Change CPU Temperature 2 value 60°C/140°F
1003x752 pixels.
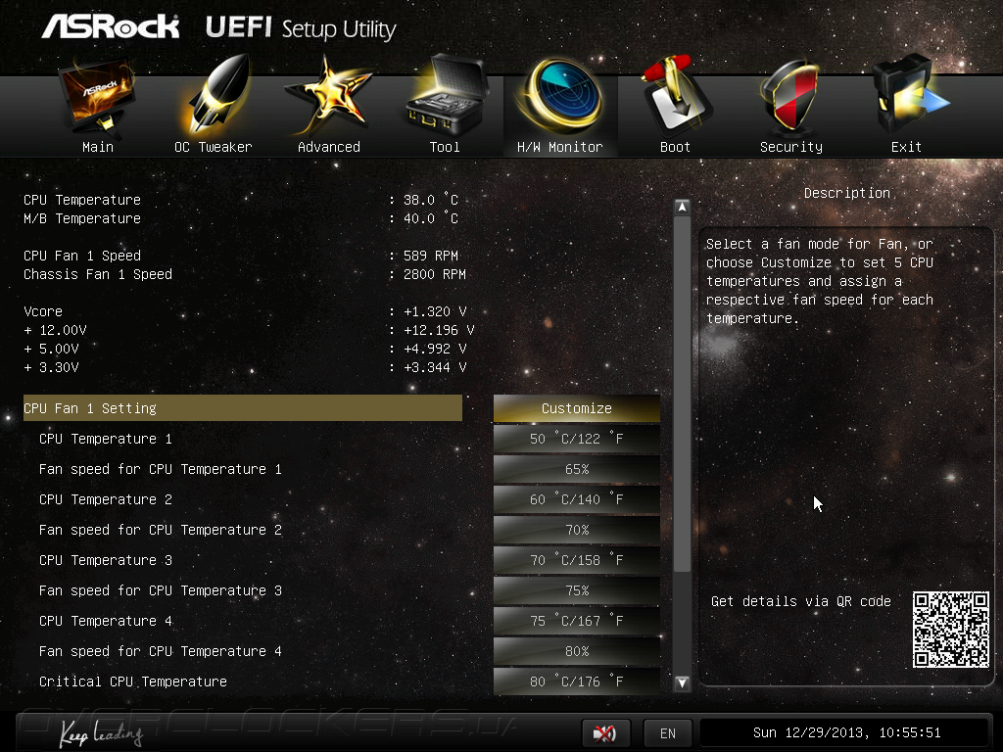tap(576, 499)
